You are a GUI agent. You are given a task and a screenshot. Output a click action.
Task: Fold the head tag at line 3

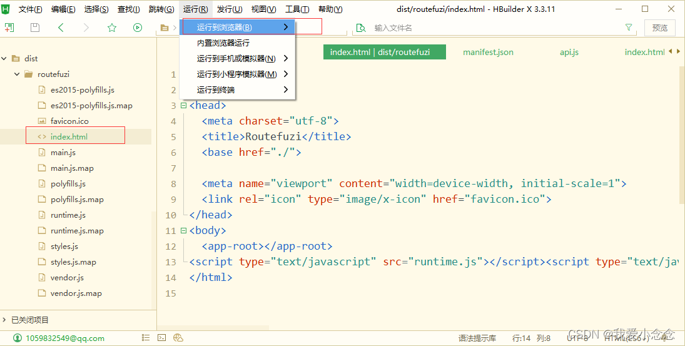pos(183,105)
